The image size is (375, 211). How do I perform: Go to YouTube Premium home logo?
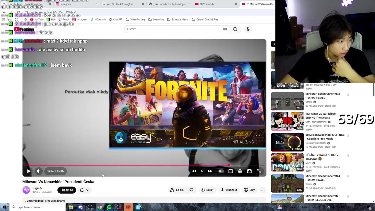(x=24, y=29)
